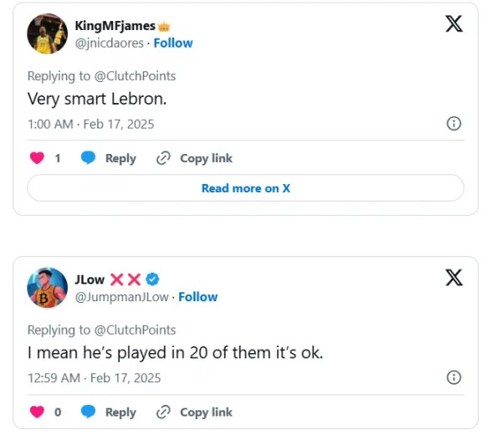Open info icon on JLow tweet
This screenshot has width=502, height=435.
tap(453, 376)
